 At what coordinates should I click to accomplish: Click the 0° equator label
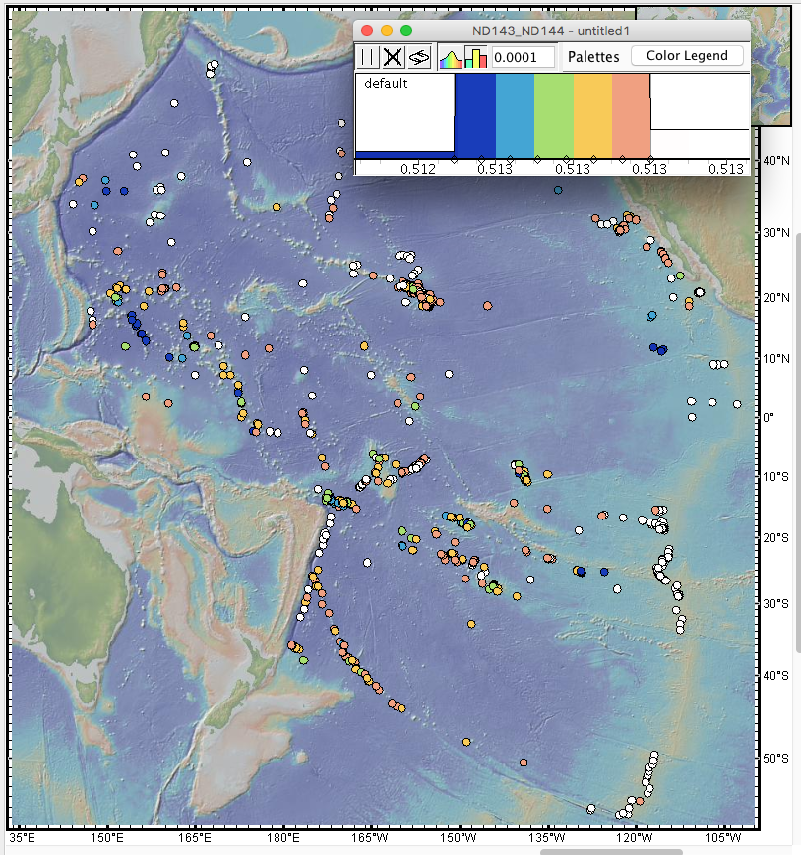coord(769,418)
